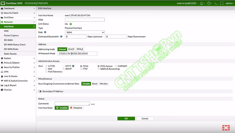Select PPPoE addressing mode
This screenshot has height=133, width=235.
(80, 49)
